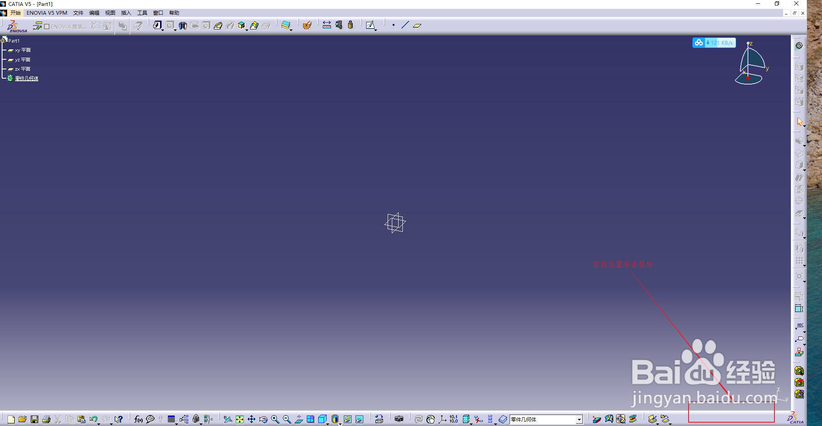Click the Fit All In icon

239,419
